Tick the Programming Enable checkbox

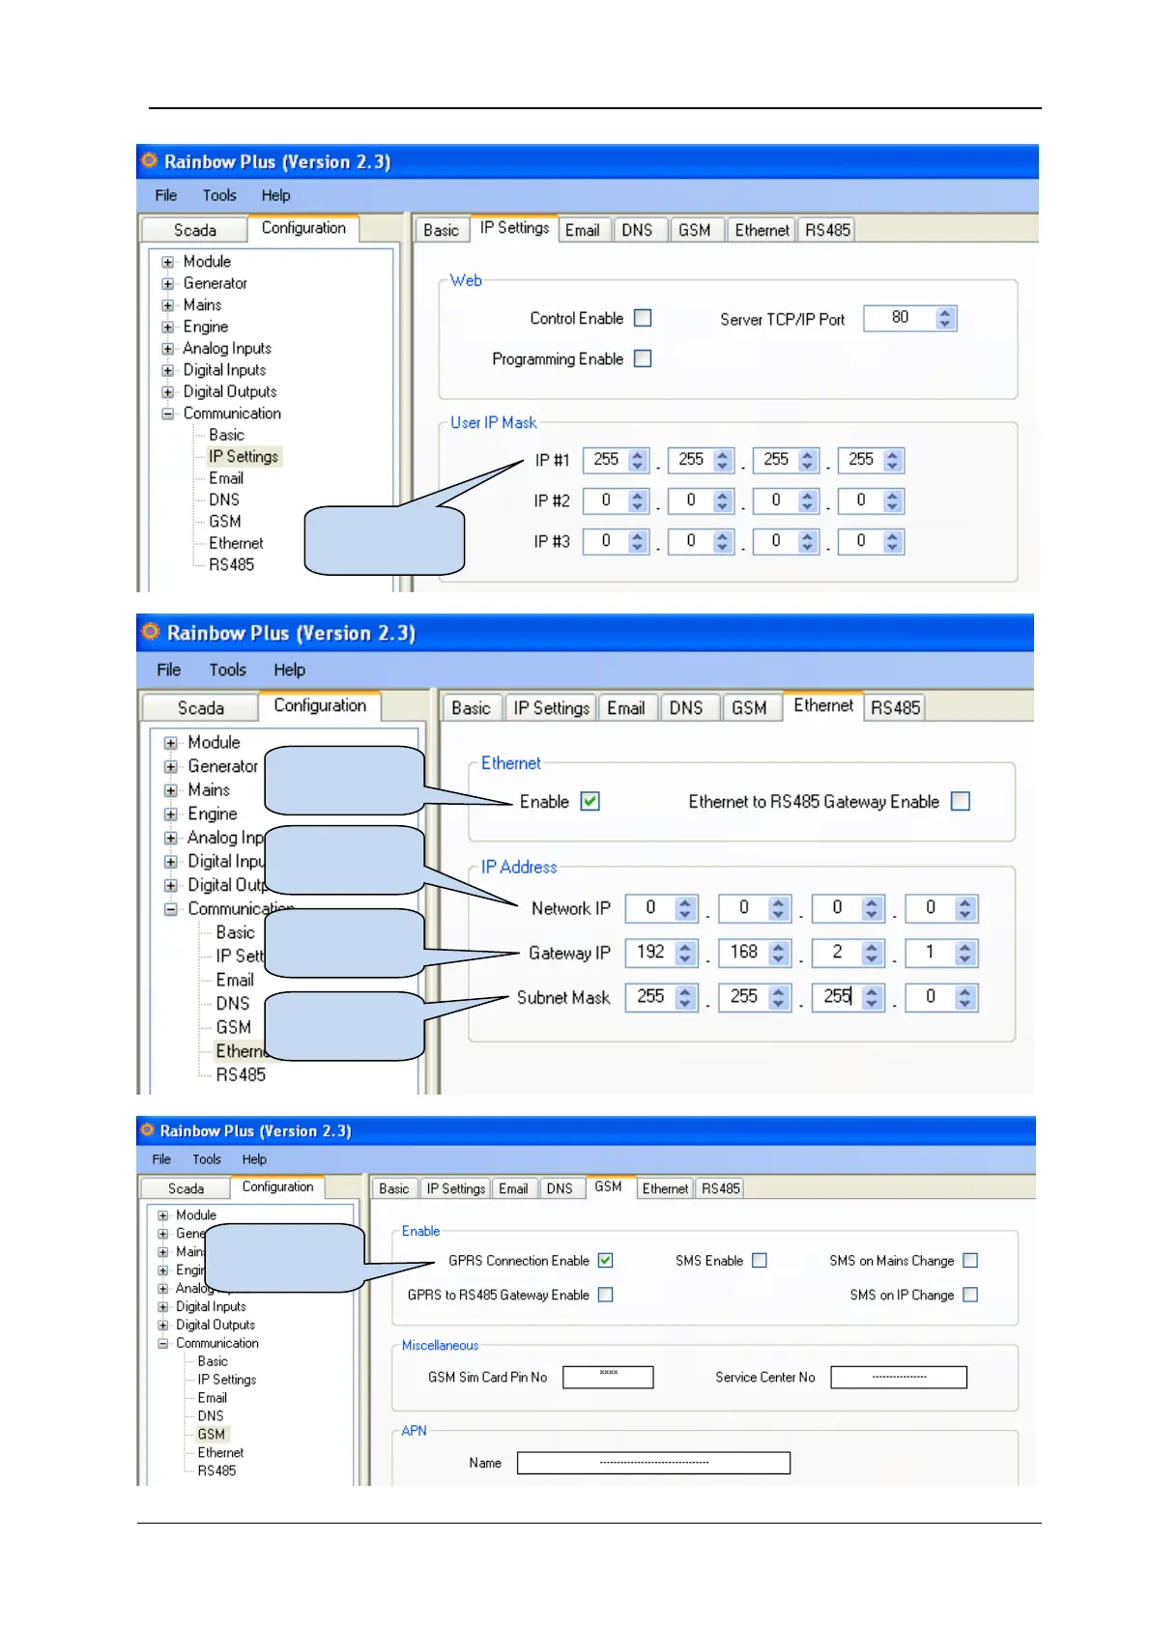tap(643, 358)
